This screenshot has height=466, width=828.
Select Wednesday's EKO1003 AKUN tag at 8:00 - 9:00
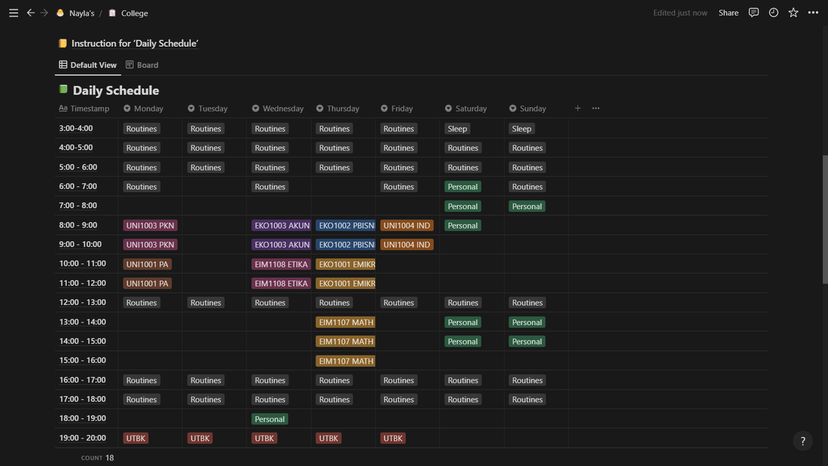(282, 226)
